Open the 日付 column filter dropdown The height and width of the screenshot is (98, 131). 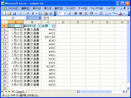tap(21, 26)
